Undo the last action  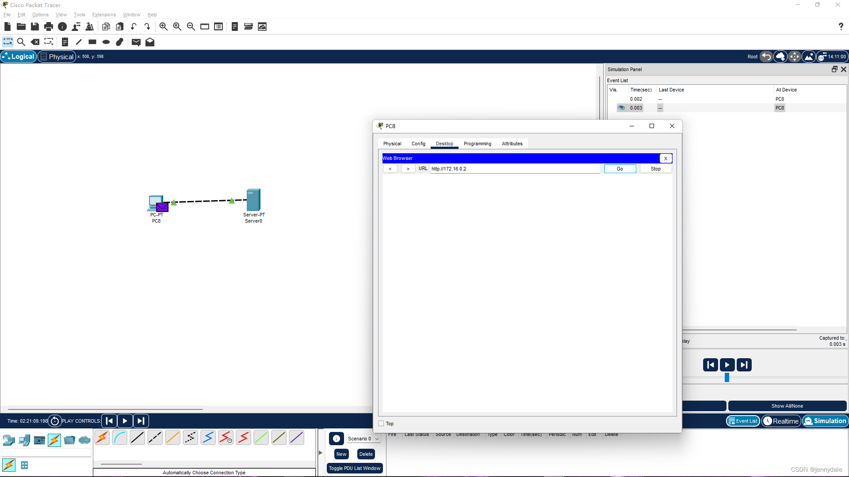(134, 27)
